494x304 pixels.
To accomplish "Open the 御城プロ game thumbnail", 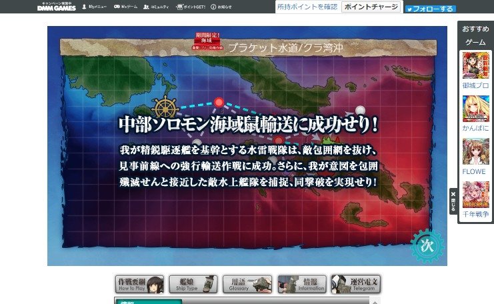I will tap(476, 65).
